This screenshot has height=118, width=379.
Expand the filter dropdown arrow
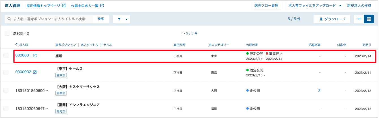[126, 19]
